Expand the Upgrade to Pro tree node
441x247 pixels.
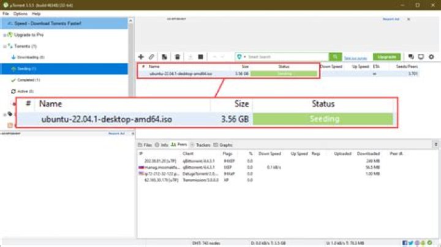pos(5,35)
